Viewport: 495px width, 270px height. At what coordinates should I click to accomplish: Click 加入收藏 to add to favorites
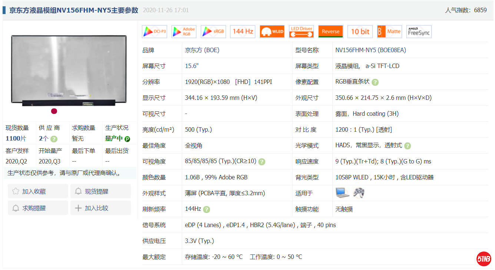(x=38, y=191)
